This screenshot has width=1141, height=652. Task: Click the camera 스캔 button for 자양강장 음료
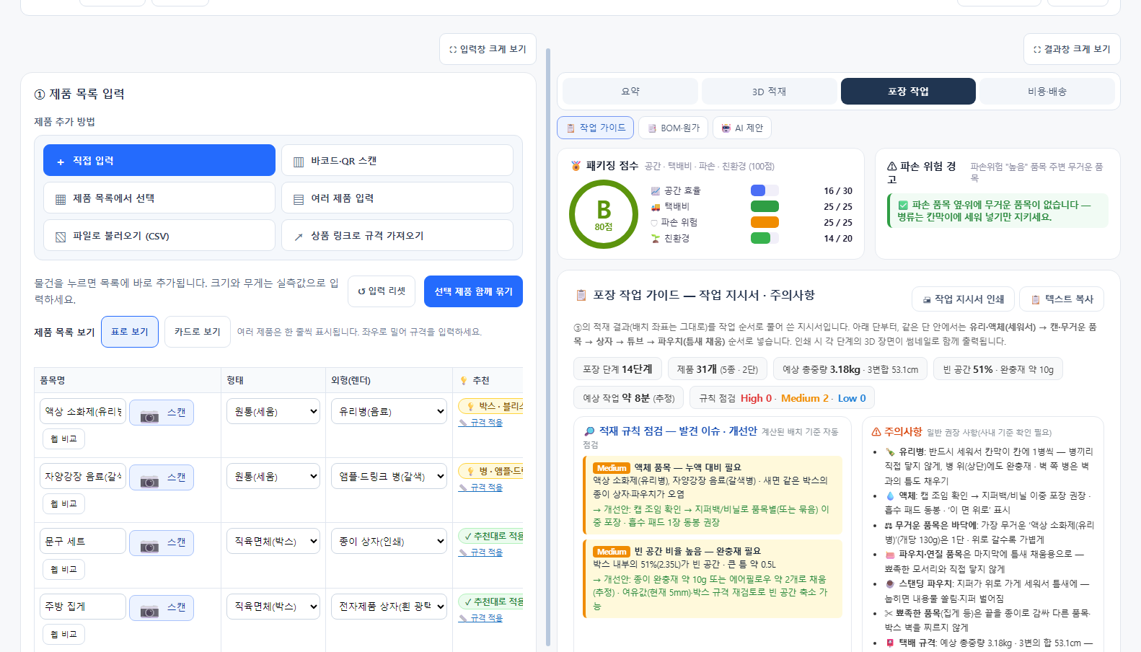[162, 477]
